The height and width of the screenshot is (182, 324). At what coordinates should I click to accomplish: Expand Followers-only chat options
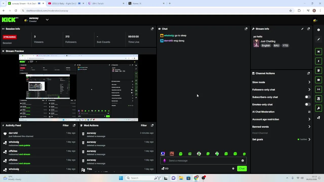point(309,89)
